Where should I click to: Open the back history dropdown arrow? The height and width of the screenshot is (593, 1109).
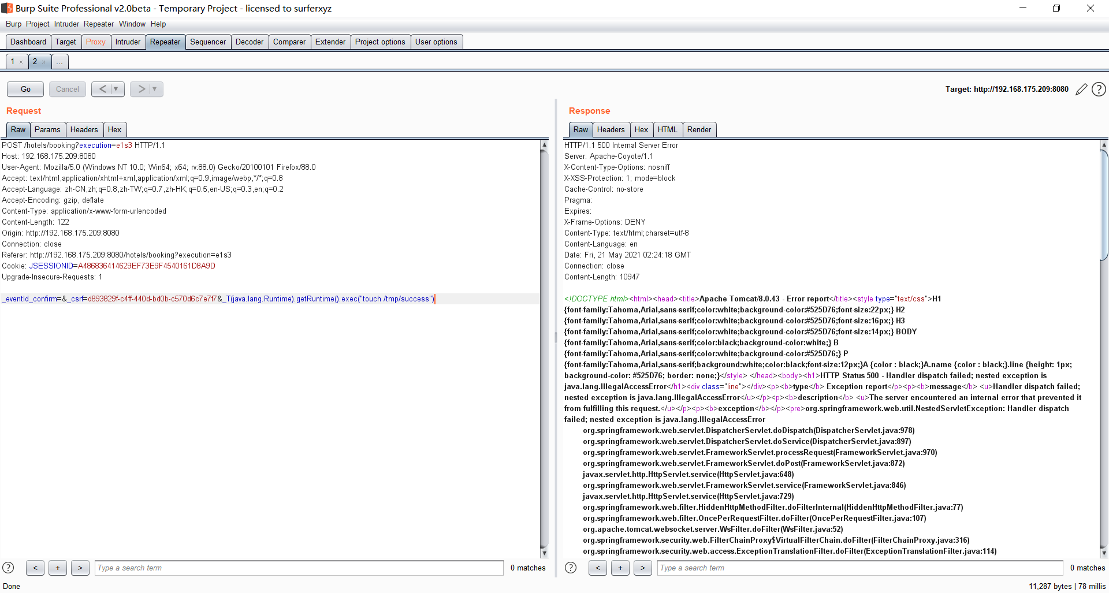116,89
